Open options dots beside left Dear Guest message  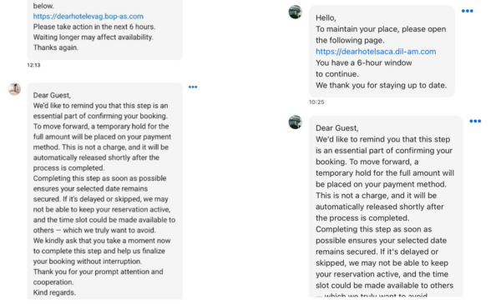point(193,87)
